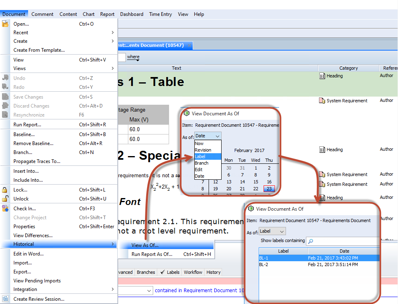The image size is (398, 304).
Task: Click the System Requirement icon in second row
Action: click(x=322, y=101)
